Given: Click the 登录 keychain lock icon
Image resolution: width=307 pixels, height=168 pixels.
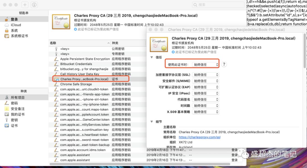Looking at the screenshot, I should click(7, 19).
